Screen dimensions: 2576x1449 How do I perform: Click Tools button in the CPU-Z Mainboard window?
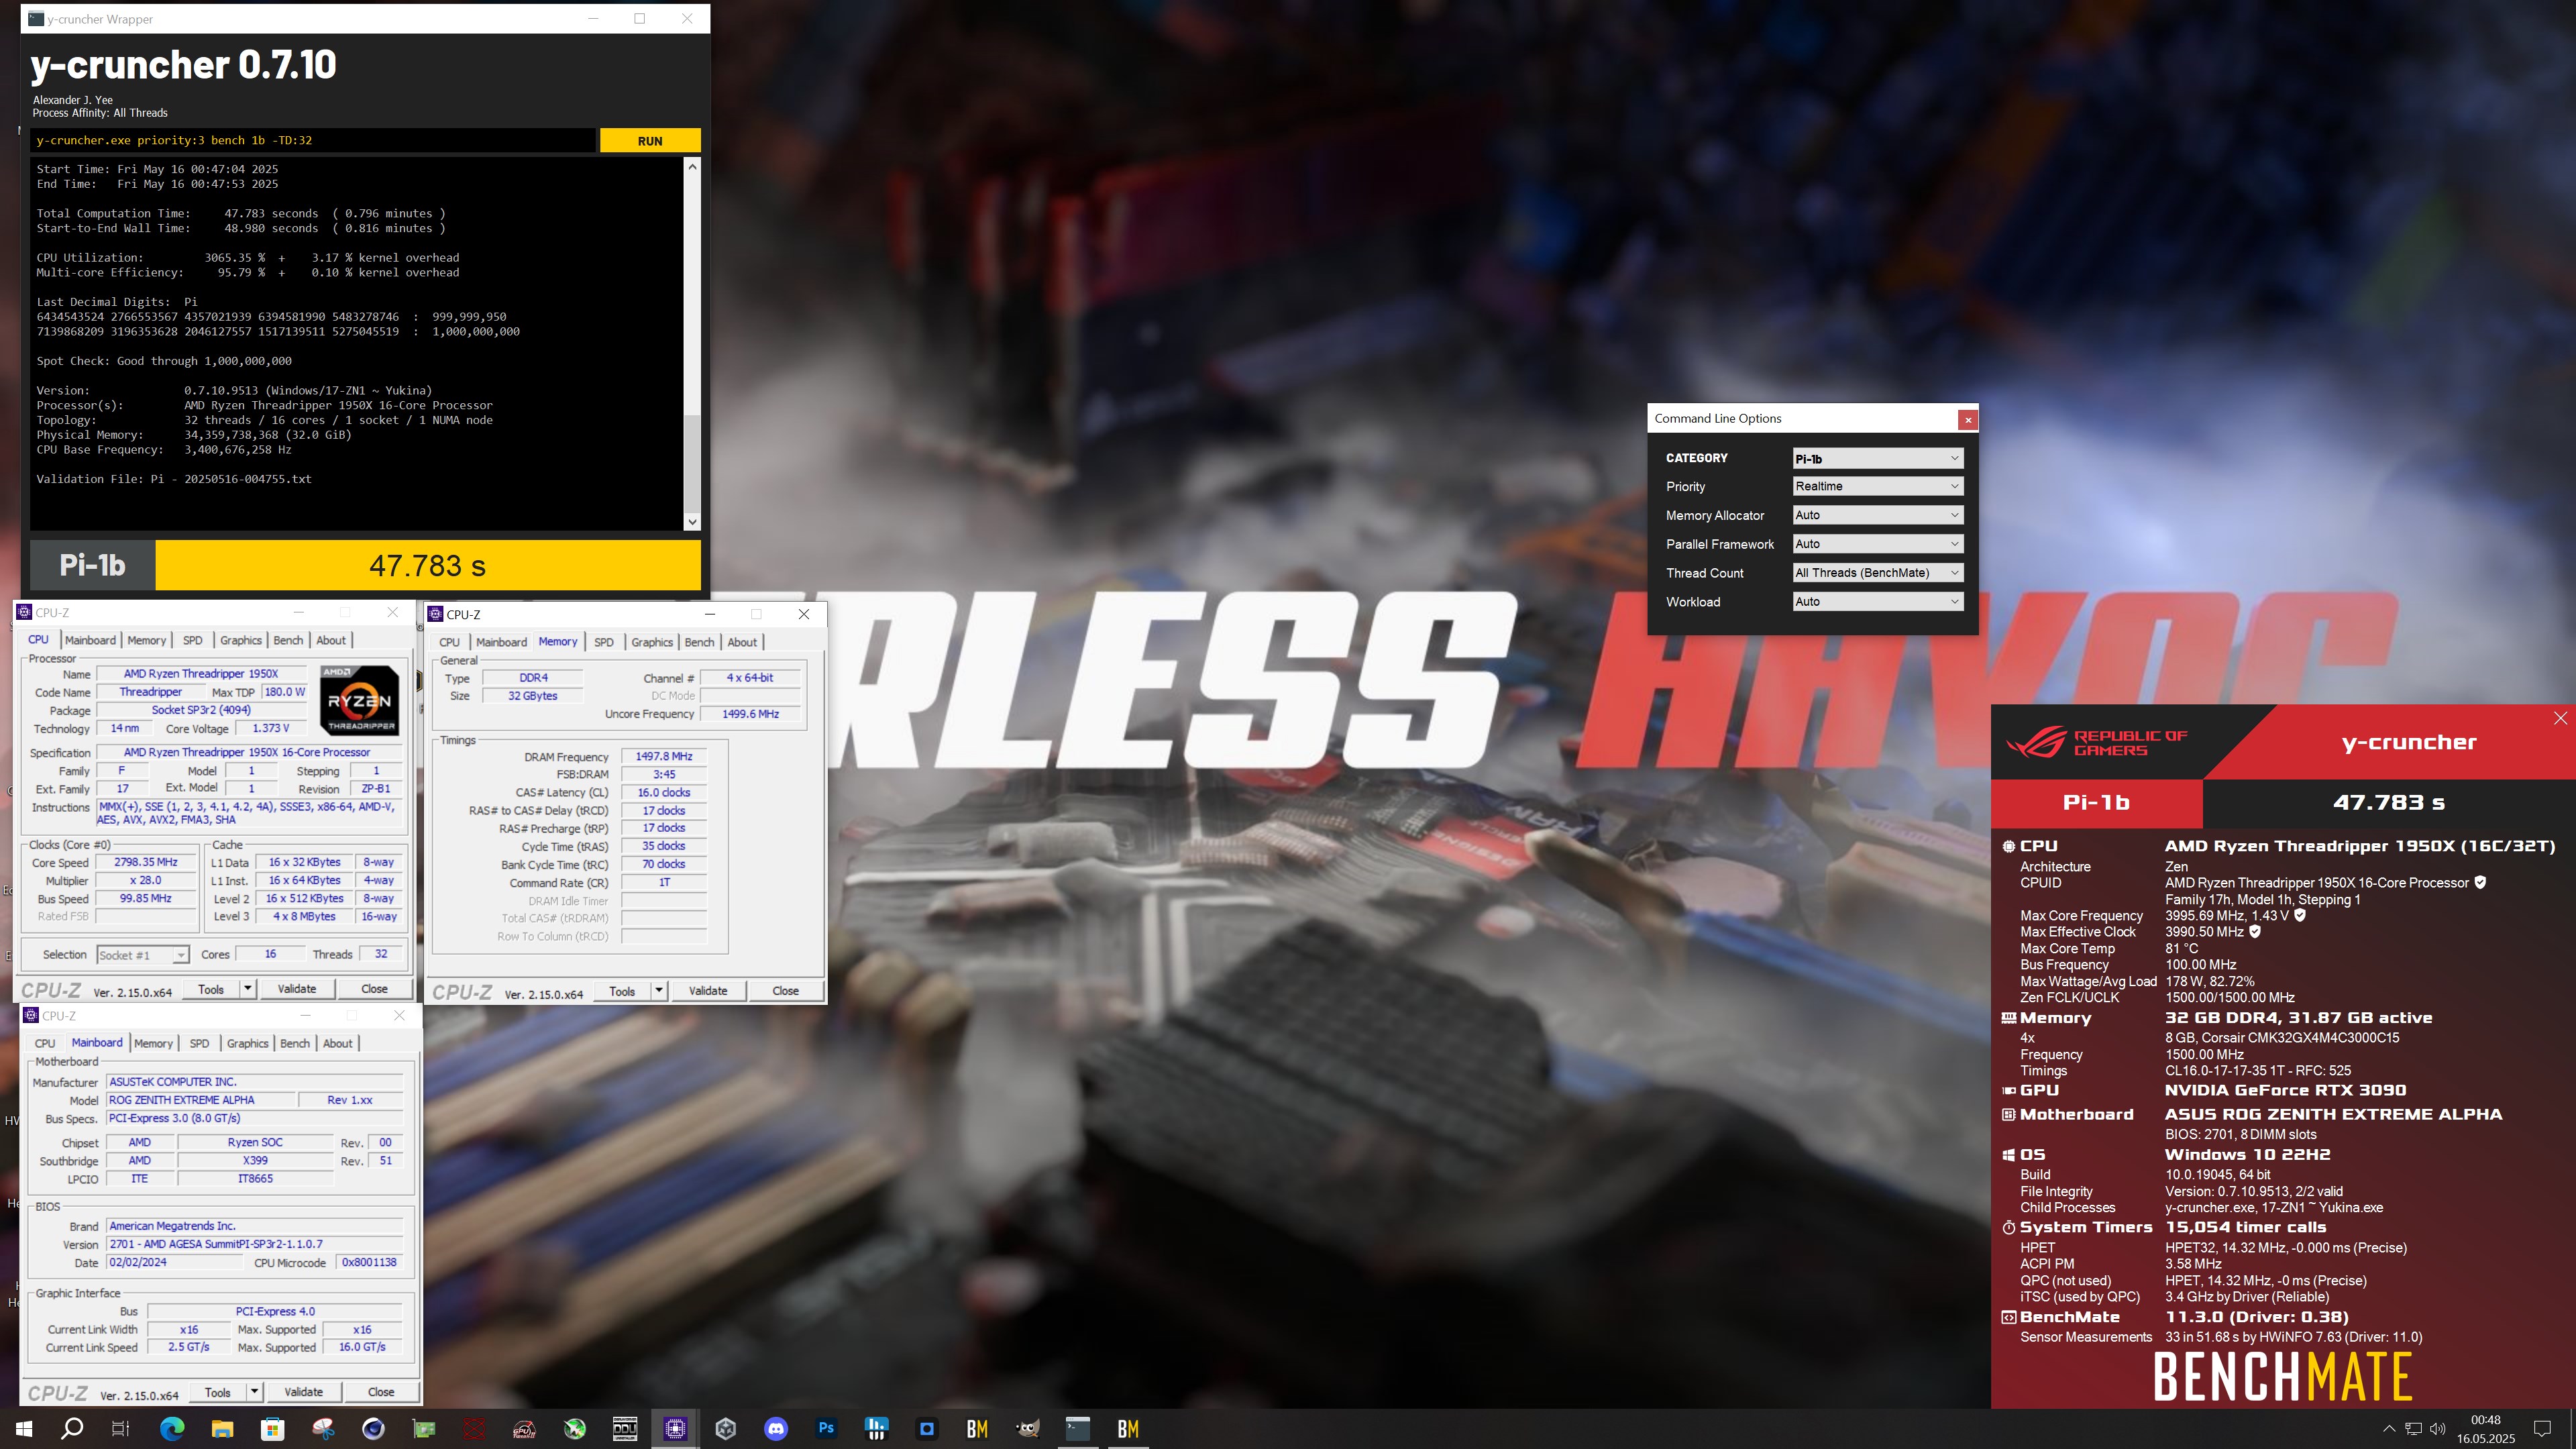point(218,1393)
